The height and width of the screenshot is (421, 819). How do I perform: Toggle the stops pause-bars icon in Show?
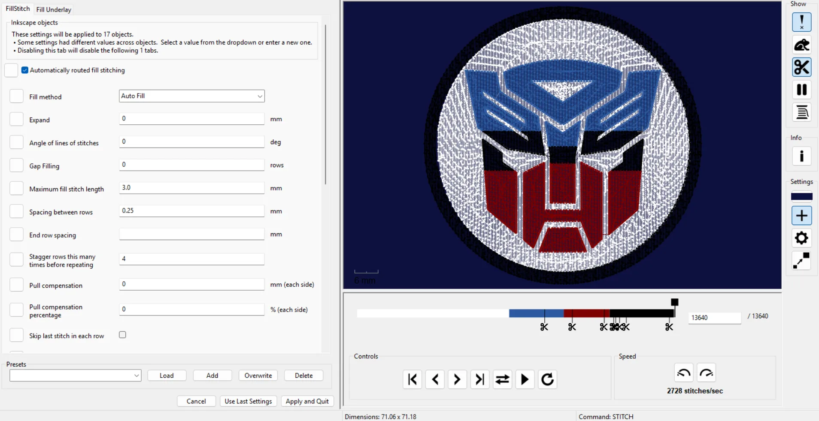(801, 90)
